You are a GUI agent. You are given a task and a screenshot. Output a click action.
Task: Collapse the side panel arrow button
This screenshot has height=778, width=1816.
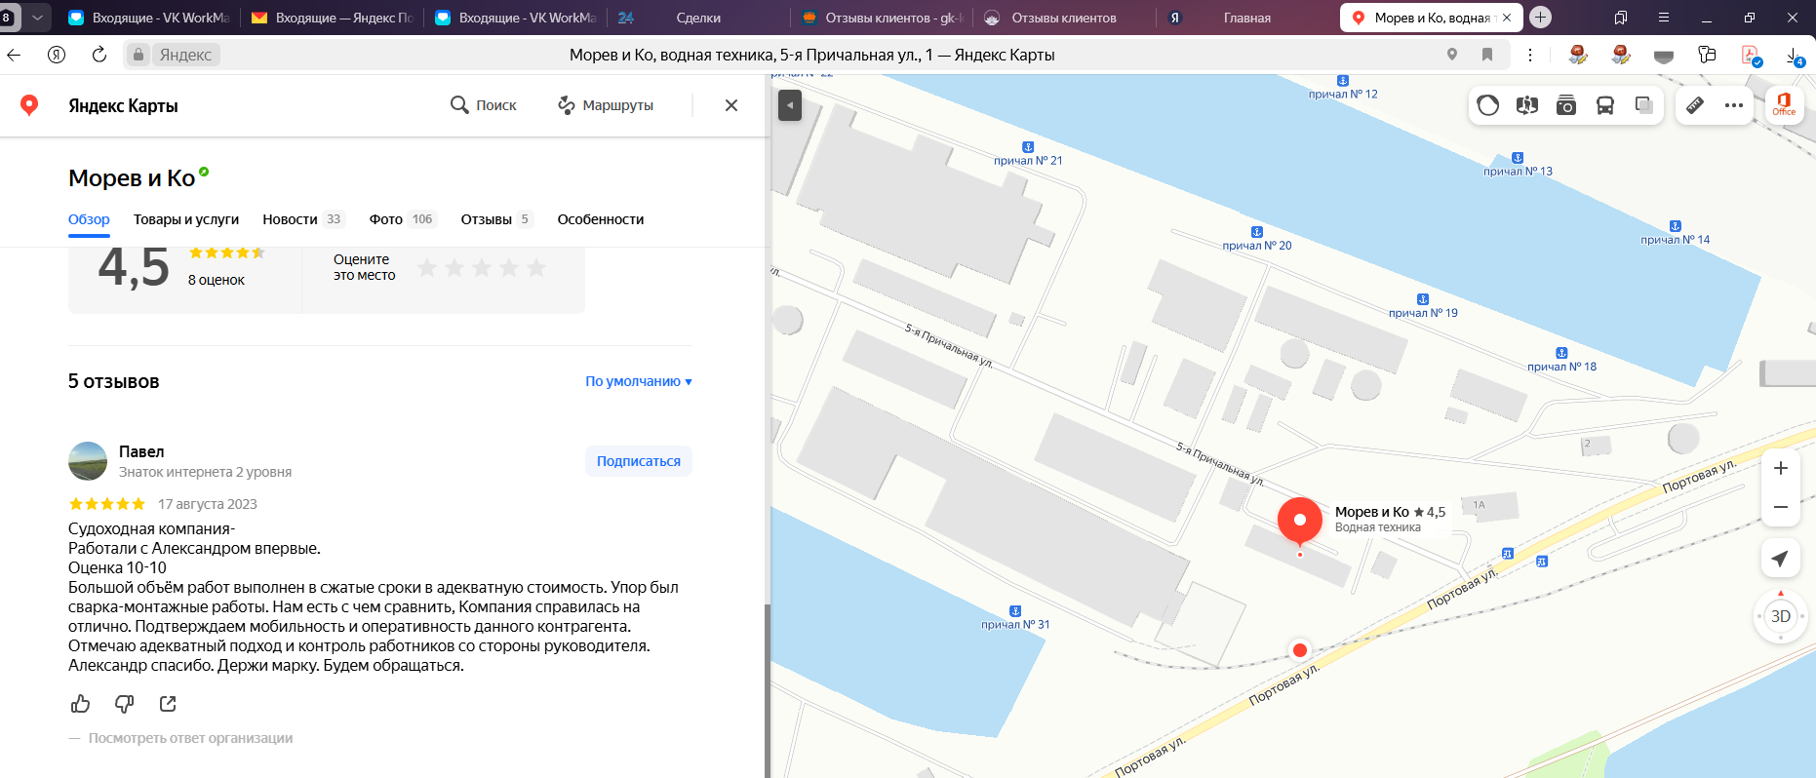pyautogui.click(x=790, y=105)
